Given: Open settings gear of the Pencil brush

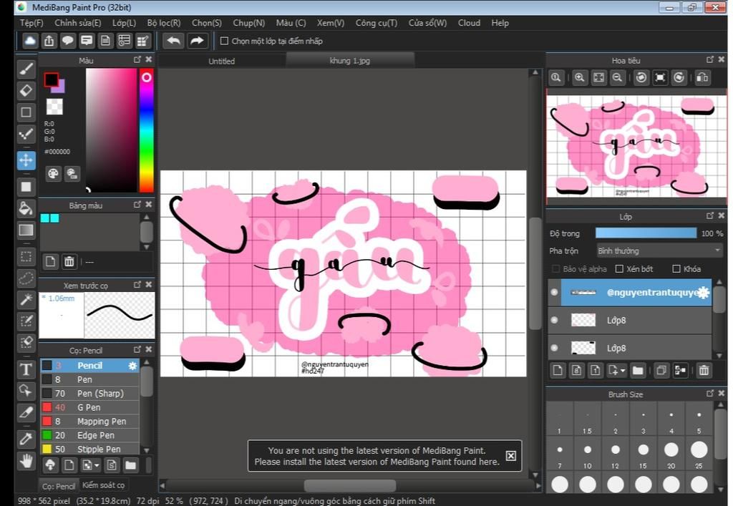Looking at the screenshot, I should [132, 366].
